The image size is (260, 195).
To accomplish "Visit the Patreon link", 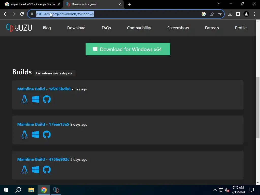I will (212, 28).
